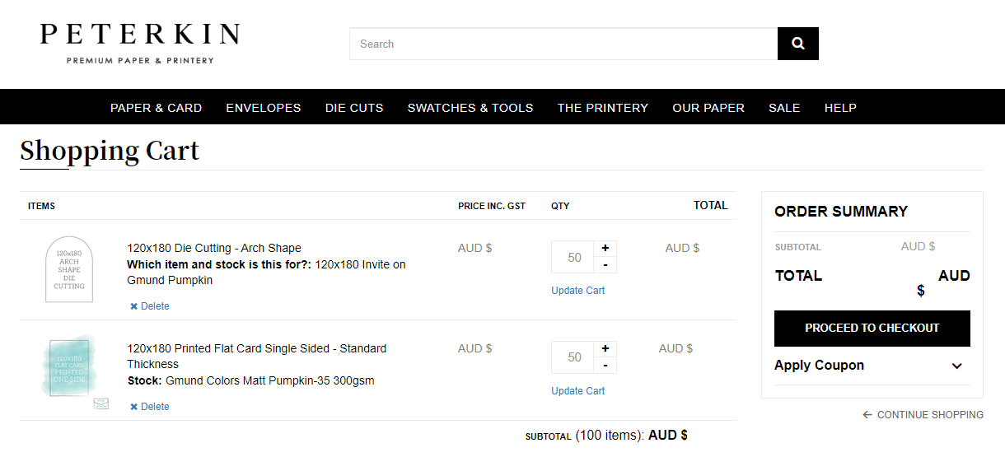The width and height of the screenshot is (1005, 471).
Task: Open the Printed Flat Card thumbnail
Action: pyautogui.click(x=69, y=370)
